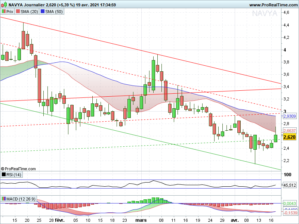Click the avr. month label on time axis

235,220
